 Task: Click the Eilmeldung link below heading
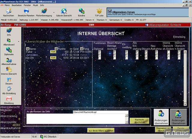click(179, 37)
